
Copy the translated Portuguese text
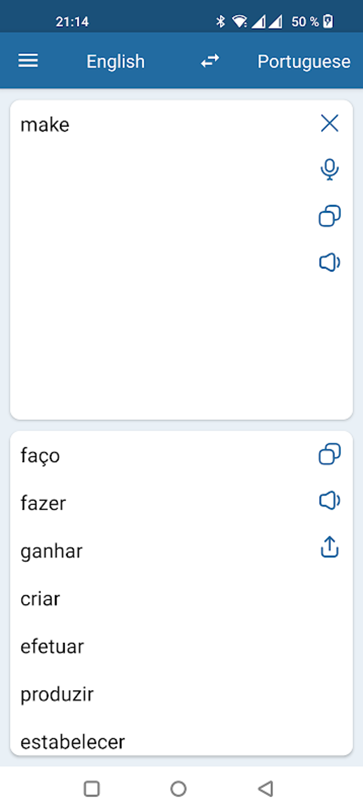pyautogui.click(x=329, y=454)
